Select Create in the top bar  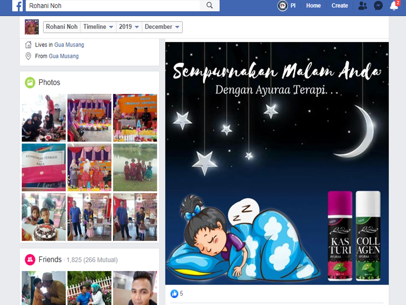(x=340, y=6)
